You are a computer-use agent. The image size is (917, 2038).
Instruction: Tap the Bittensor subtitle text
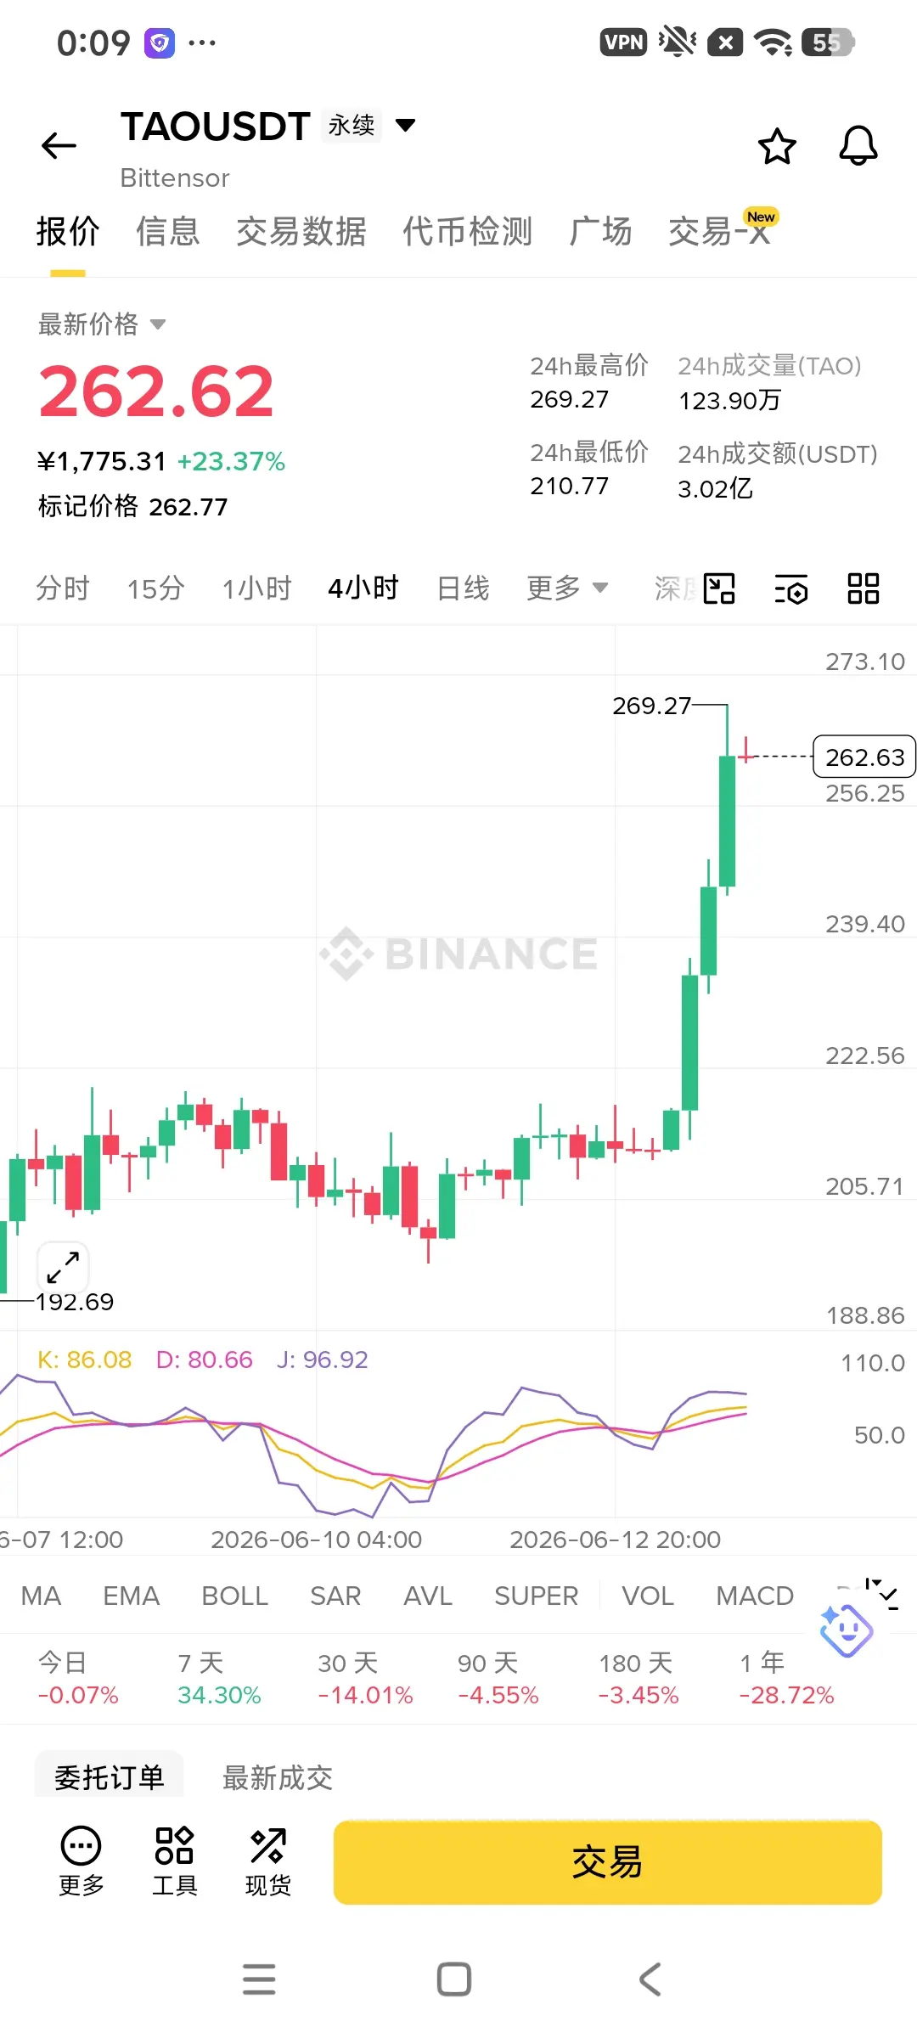(x=175, y=178)
